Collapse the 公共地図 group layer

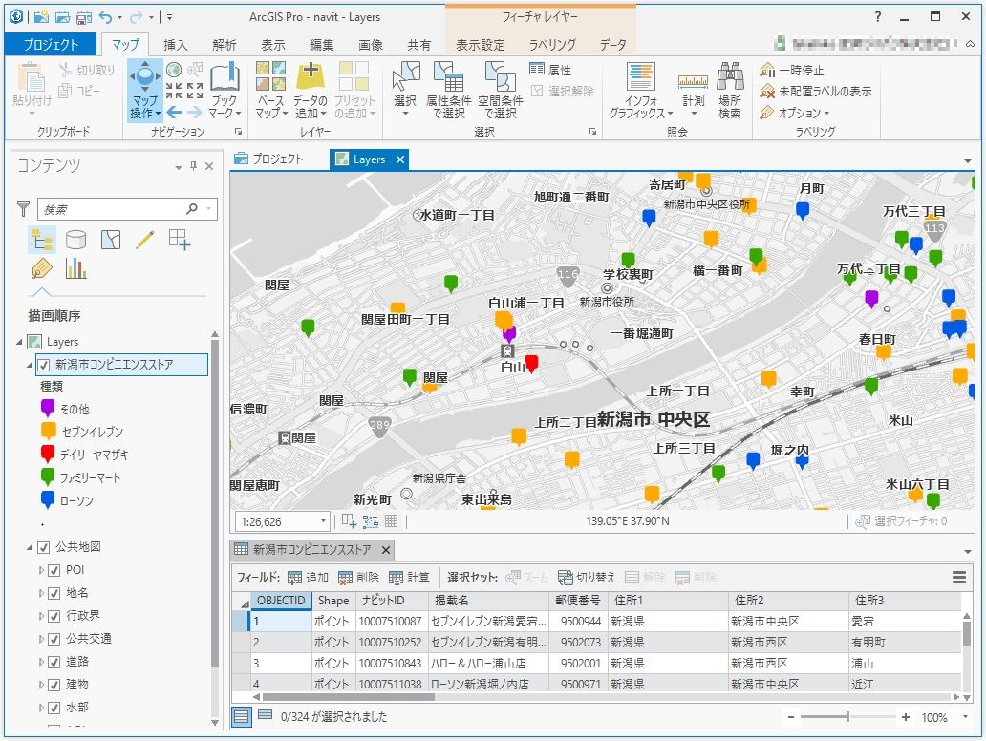tap(30, 547)
